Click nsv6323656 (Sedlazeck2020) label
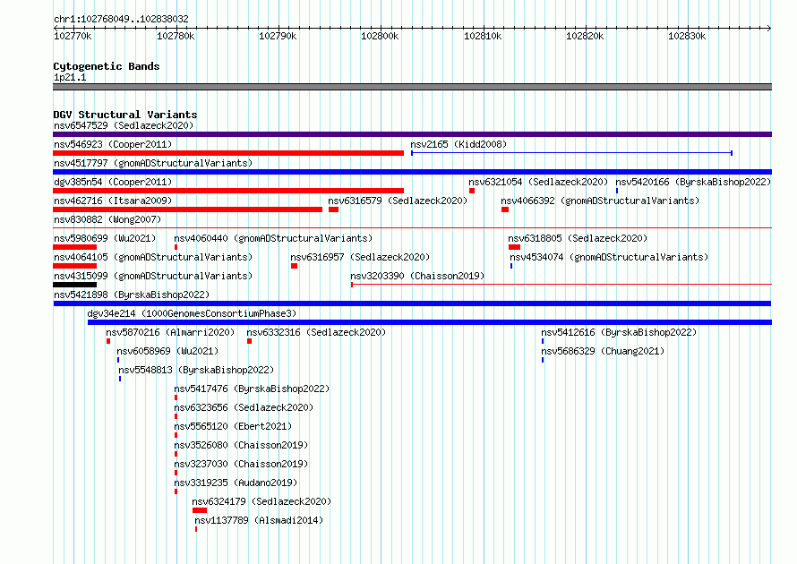Screen dimensions: 797x564 [244, 407]
